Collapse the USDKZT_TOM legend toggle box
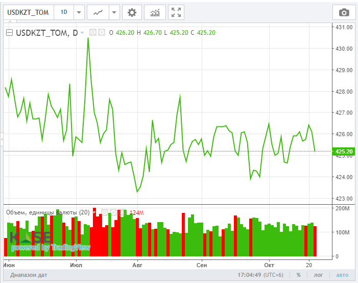 (9, 33)
